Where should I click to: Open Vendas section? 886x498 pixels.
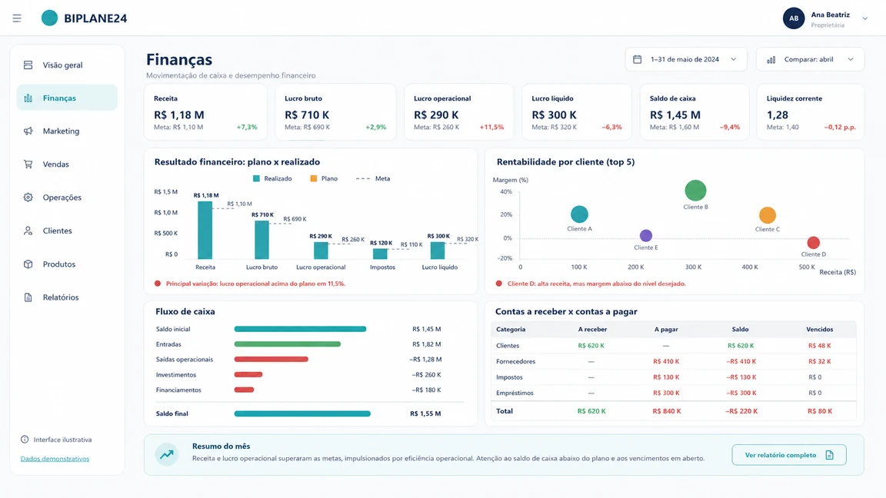pos(67,164)
